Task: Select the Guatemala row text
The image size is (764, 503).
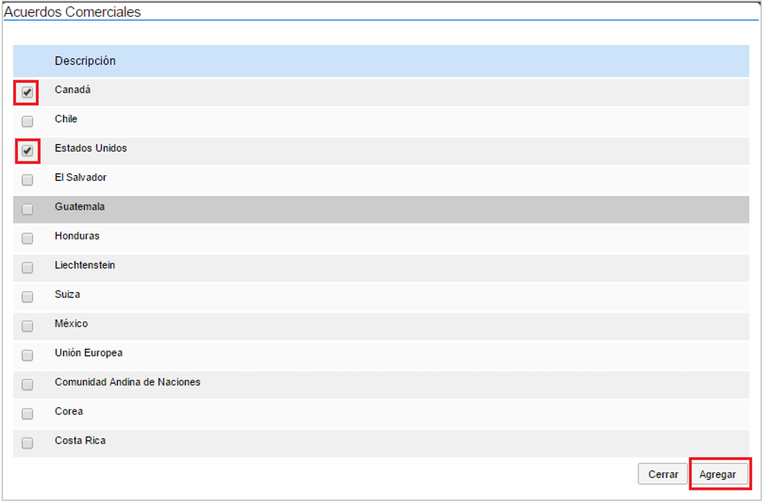Action: coord(79,207)
